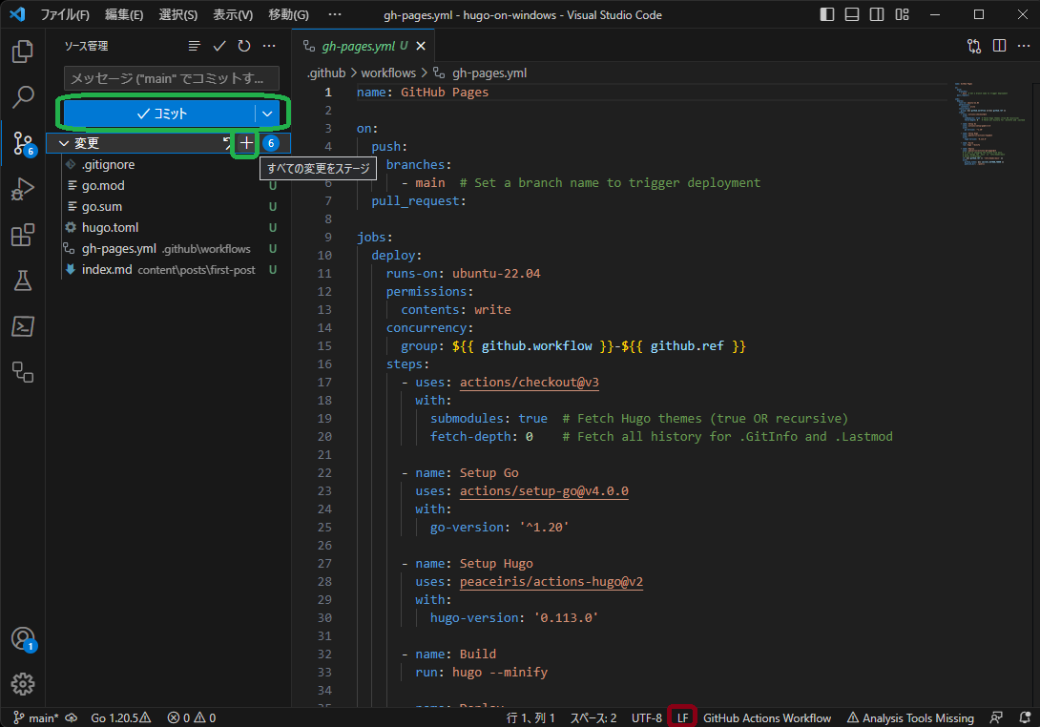Click the feedback person icon in status bar
Viewport: 1040px width, 727px height.
pyautogui.click(x=996, y=717)
